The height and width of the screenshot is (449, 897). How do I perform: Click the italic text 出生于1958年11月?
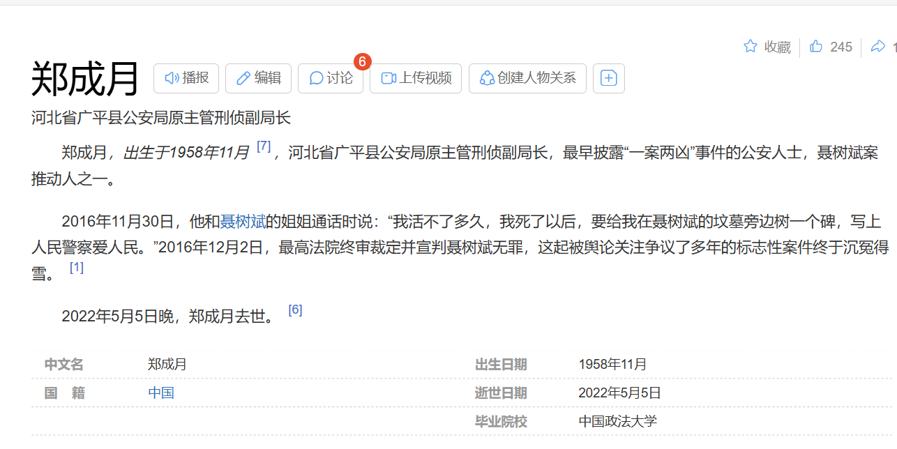click(x=186, y=153)
